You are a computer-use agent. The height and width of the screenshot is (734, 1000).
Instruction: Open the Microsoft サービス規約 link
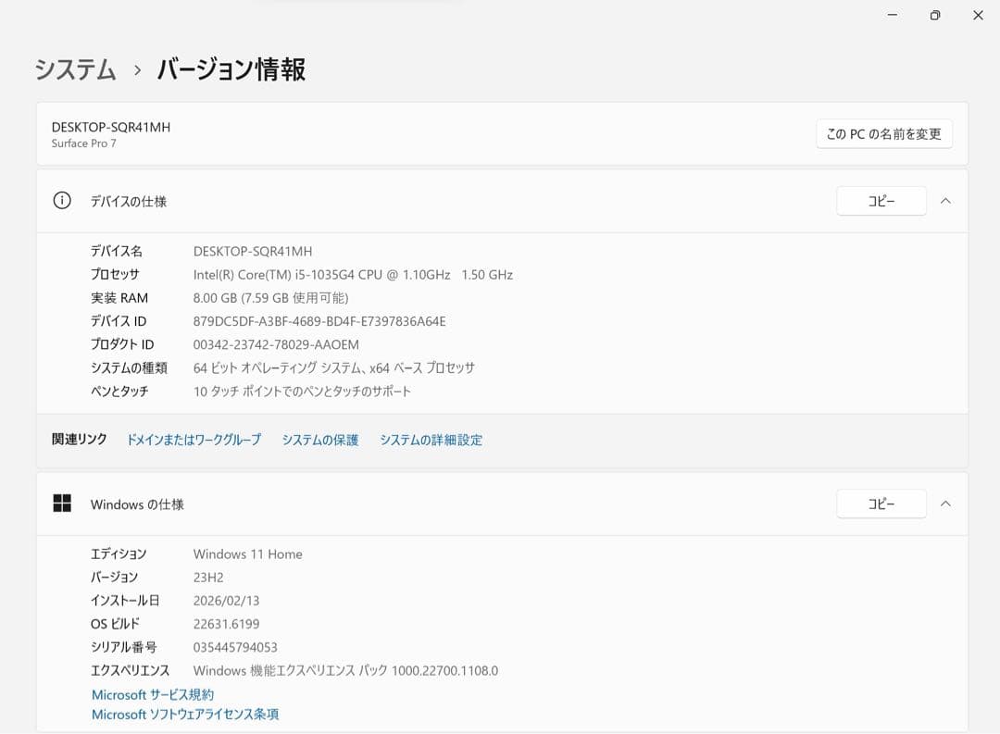click(153, 694)
